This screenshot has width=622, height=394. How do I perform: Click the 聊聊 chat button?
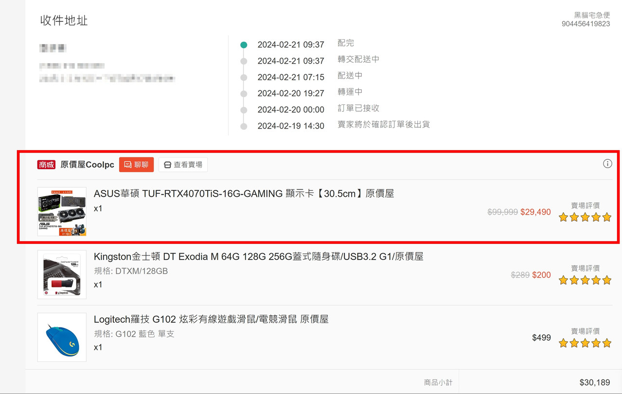coord(136,165)
